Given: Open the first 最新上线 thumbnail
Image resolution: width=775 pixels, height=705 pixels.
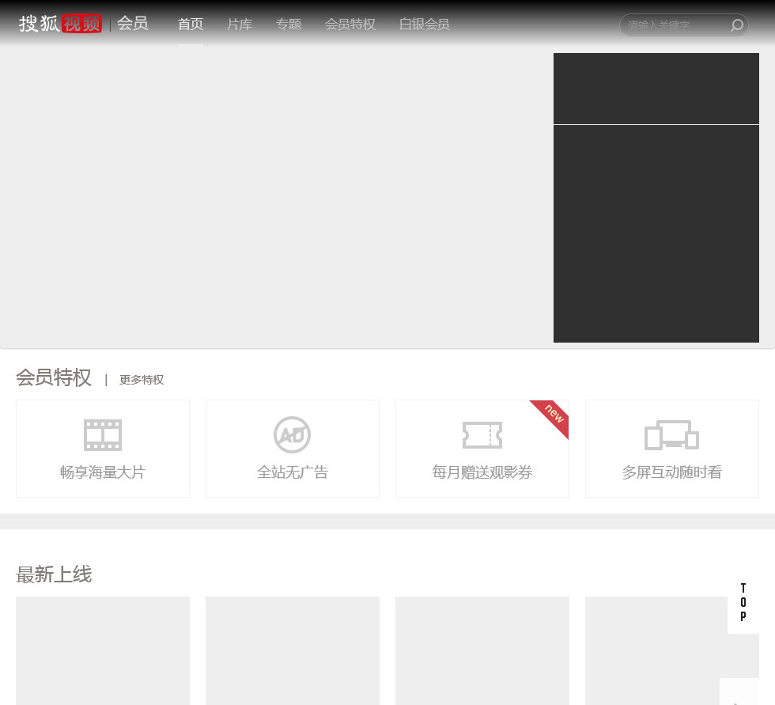Looking at the screenshot, I should 103,650.
